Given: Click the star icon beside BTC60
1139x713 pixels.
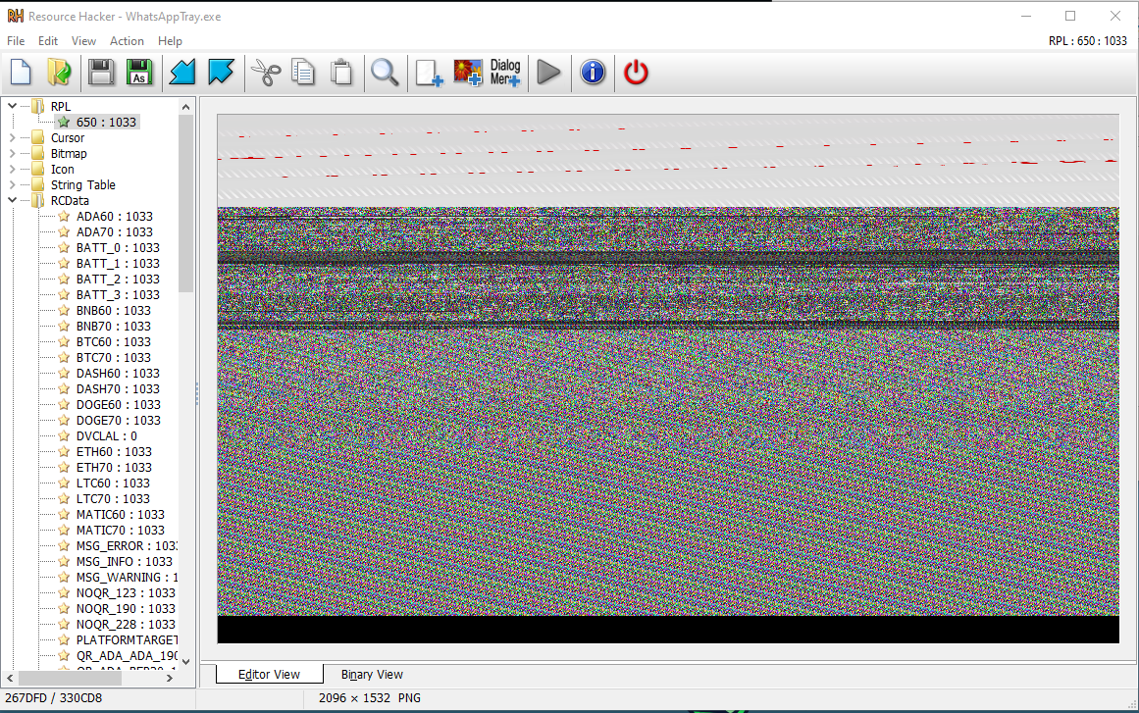Looking at the screenshot, I should (x=64, y=342).
